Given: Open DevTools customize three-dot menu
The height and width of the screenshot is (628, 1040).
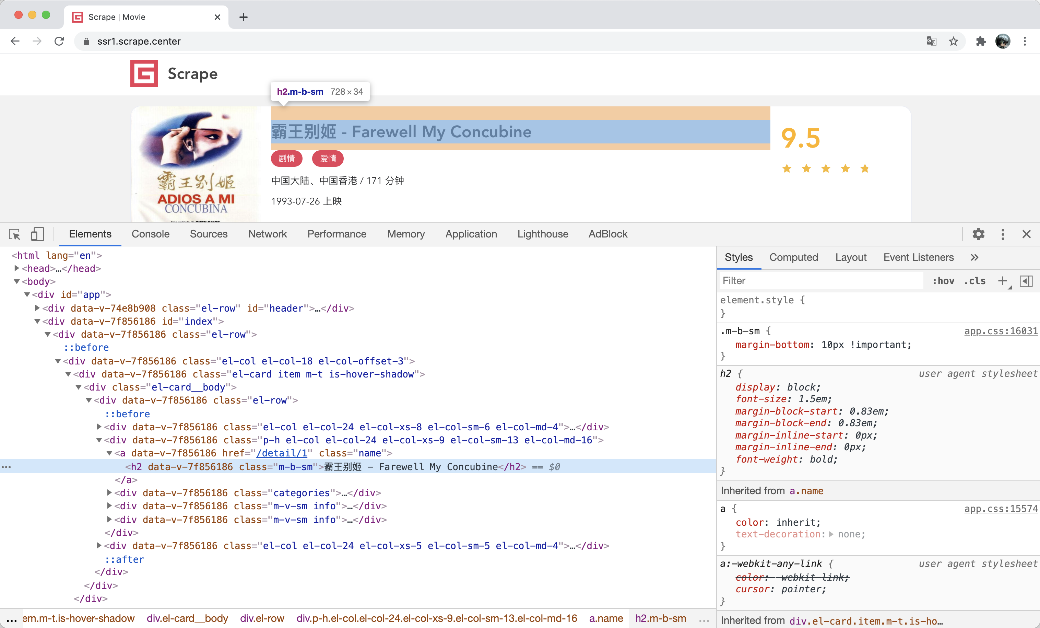Looking at the screenshot, I should [1003, 234].
